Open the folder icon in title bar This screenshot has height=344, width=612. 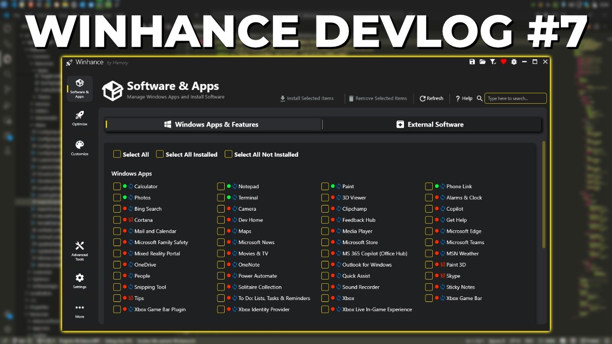pyautogui.click(x=482, y=62)
